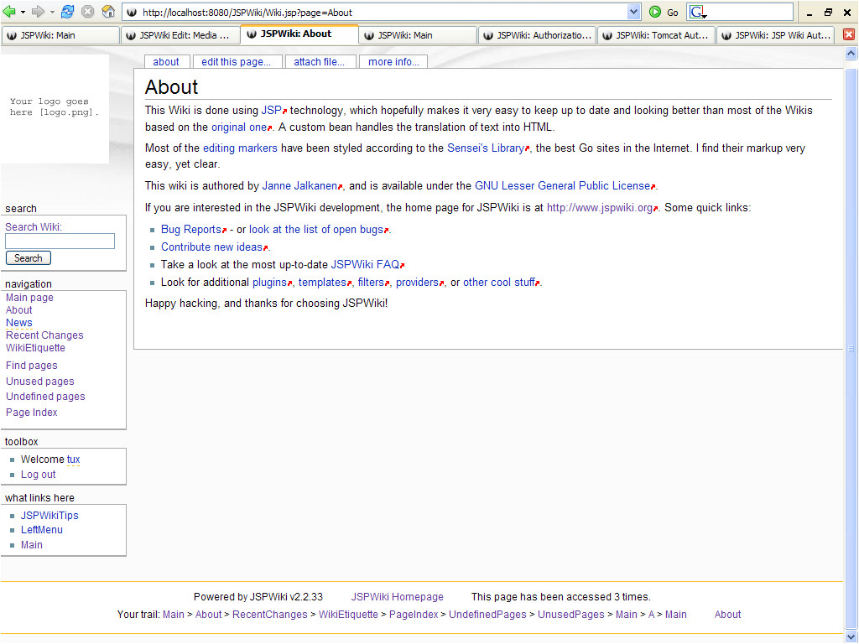Click the green Go button
Screen dimensions: 859x644
(x=663, y=12)
